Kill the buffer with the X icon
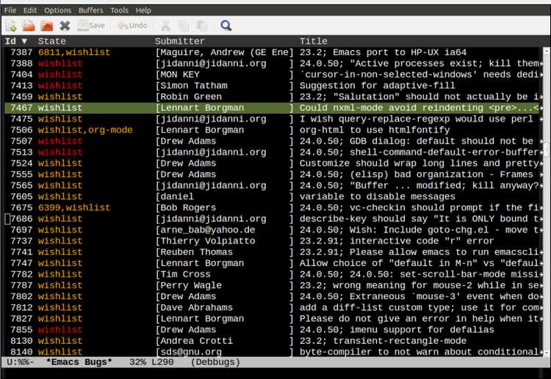The image size is (551, 379). pos(65,26)
